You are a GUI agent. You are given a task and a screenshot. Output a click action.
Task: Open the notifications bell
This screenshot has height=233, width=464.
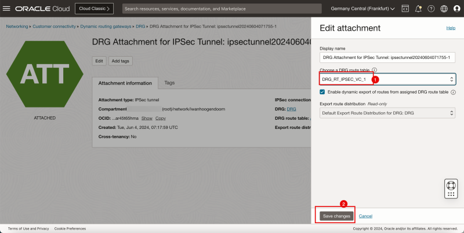418,9
